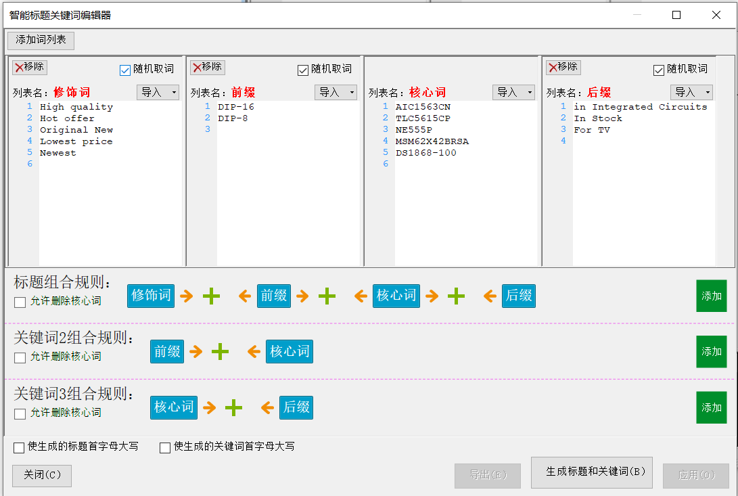Click 关闭(C) button
738x496 pixels.
42,476
